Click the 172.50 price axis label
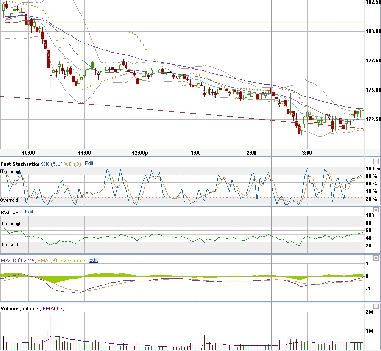 click(x=373, y=119)
